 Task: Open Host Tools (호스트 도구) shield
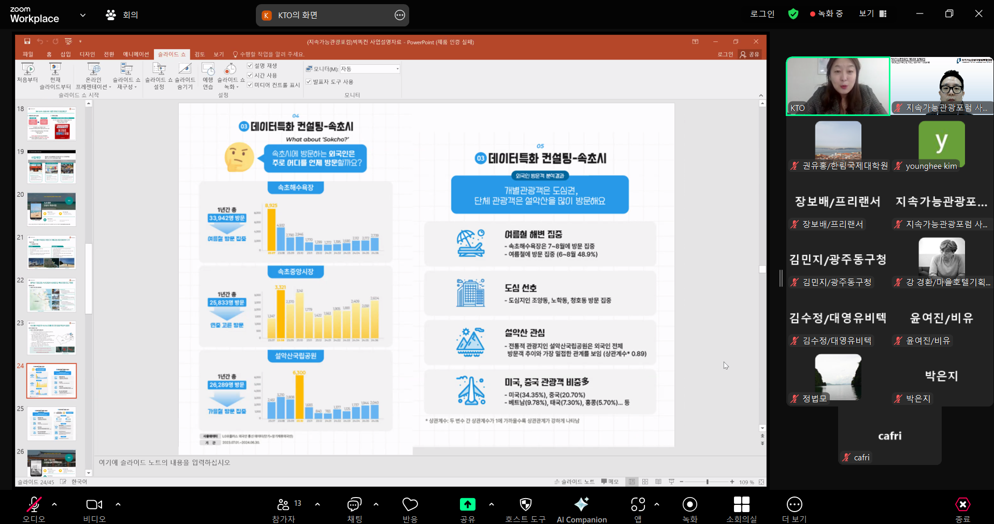click(x=525, y=510)
